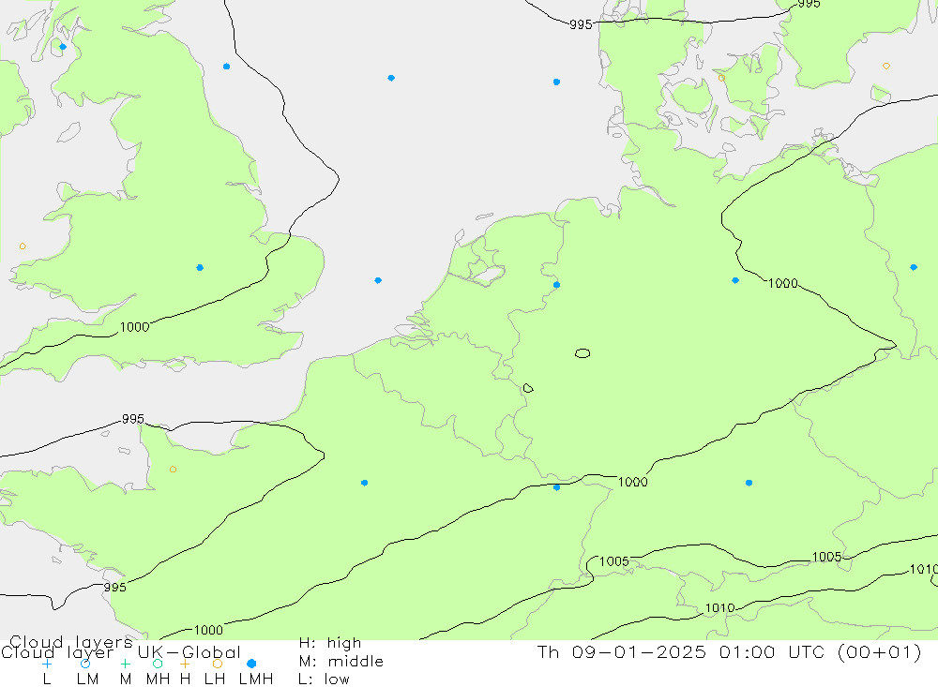Click the filled blue LMH legend symbol
This screenshot has width=938, height=687.
click(251, 664)
